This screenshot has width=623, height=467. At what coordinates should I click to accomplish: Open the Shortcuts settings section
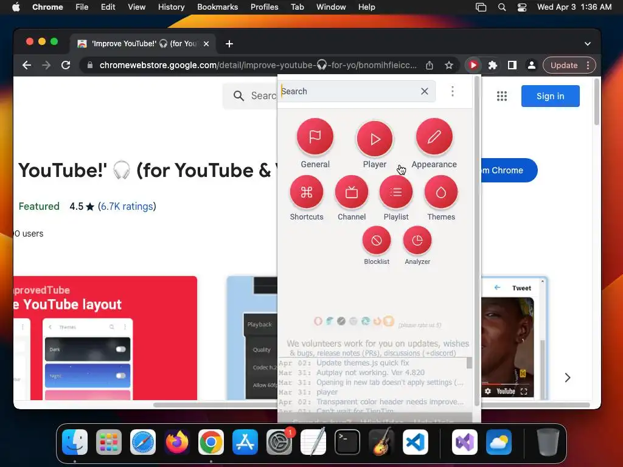pyautogui.click(x=307, y=193)
